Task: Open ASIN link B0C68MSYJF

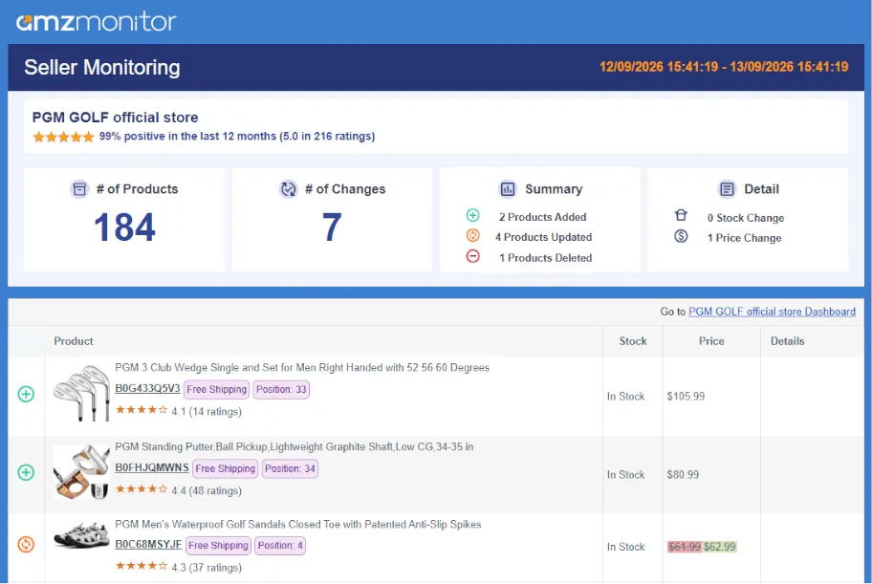Action: coord(148,544)
